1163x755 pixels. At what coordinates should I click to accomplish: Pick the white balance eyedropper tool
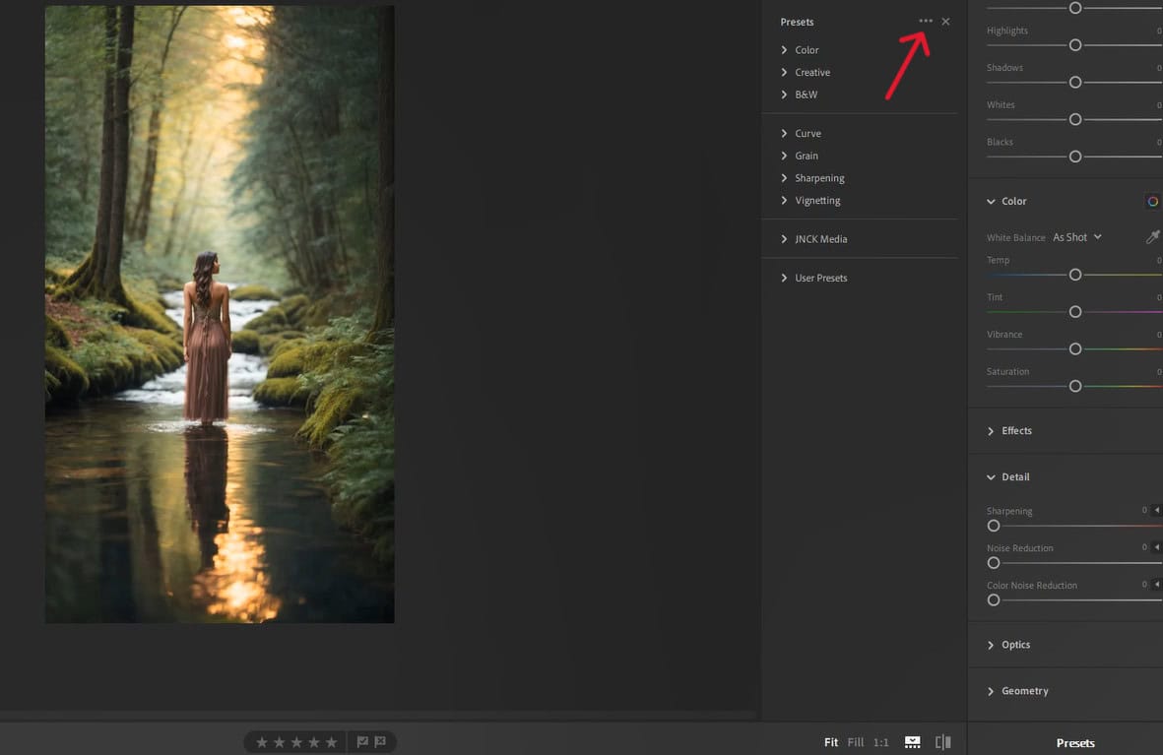point(1152,236)
